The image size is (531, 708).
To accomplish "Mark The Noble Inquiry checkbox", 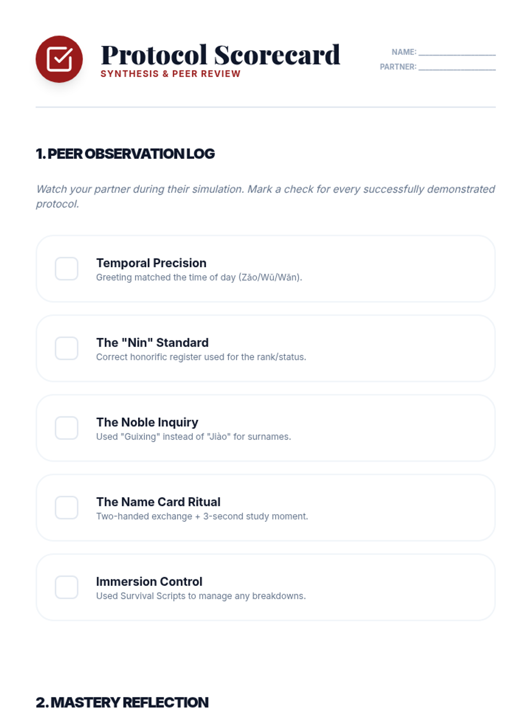I will coord(66,428).
